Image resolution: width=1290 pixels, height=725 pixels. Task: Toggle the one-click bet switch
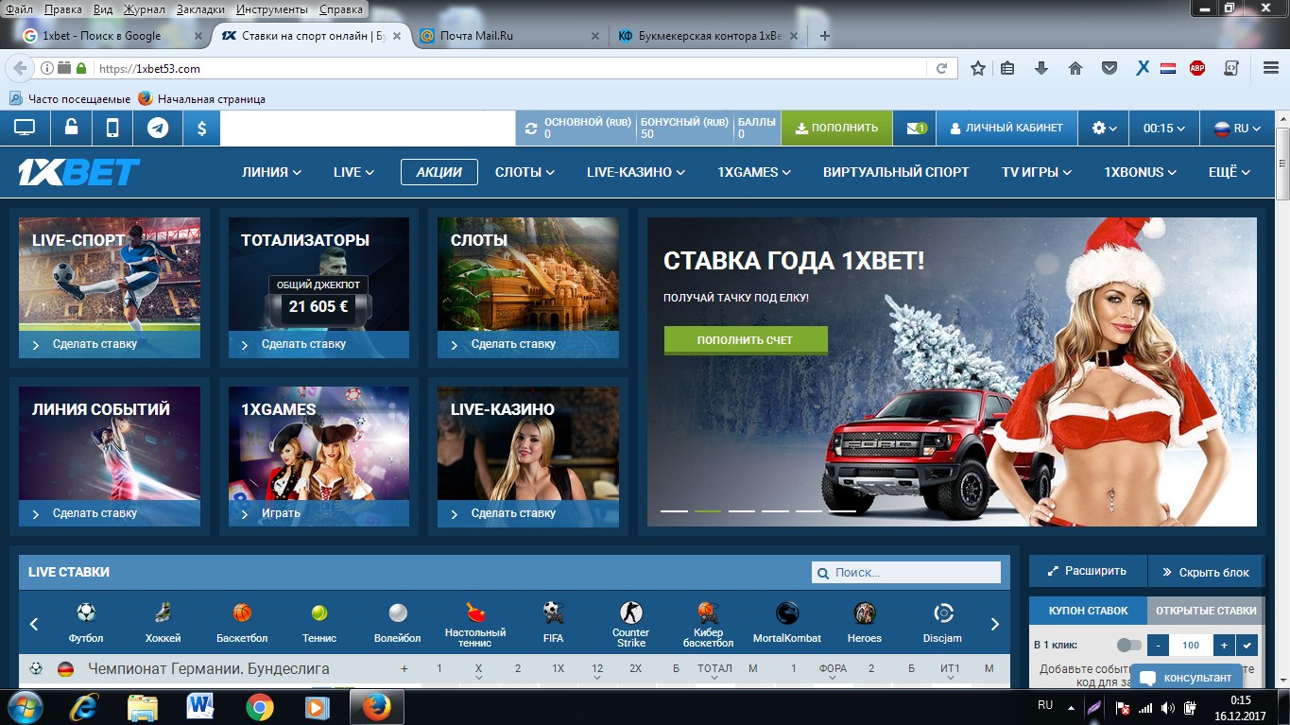(1128, 646)
